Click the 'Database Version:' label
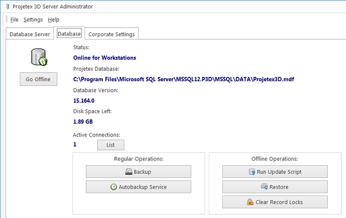This screenshot has height=218, width=346. (96, 90)
